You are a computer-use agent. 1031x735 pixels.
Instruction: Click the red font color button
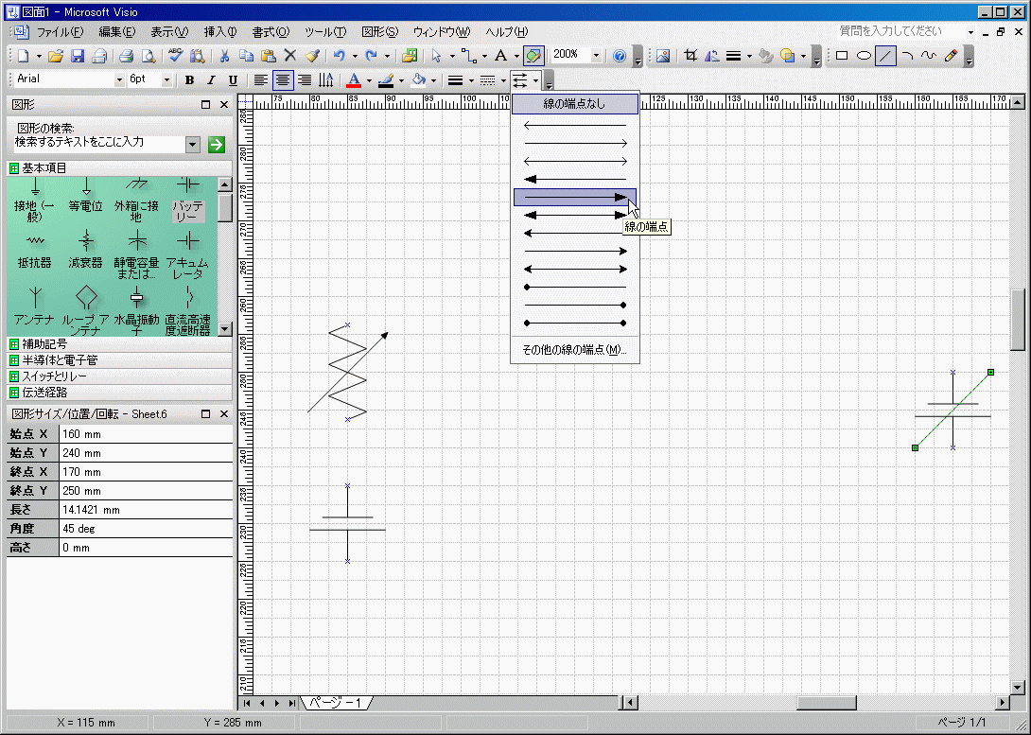click(x=354, y=80)
